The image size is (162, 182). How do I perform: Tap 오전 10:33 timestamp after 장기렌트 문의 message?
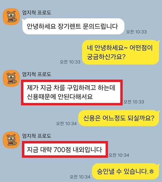click(136, 32)
